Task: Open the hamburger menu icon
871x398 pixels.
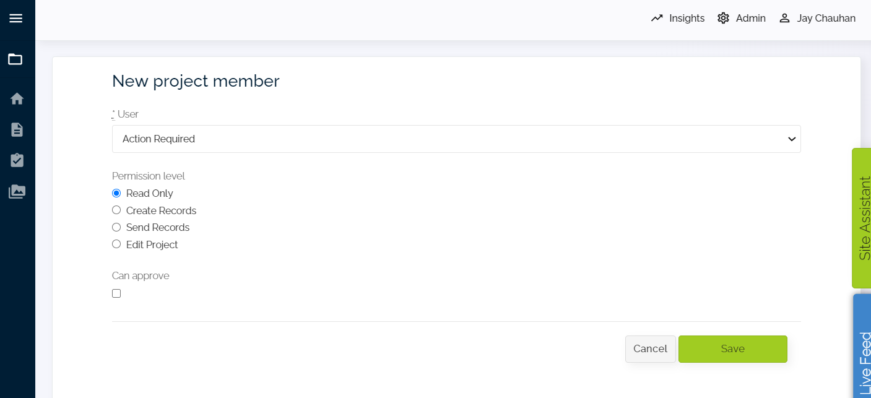Action: tap(16, 19)
